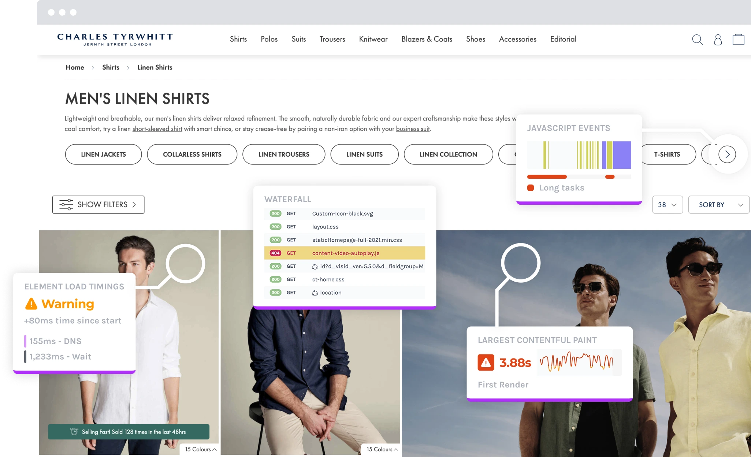Click the purple block in JavaScript events

coord(622,155)
